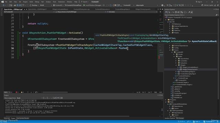Open the Debug menu
Image resolution: width=220 pixels, height=123 pixels.
pyautogui.click(x=37, y=2)
